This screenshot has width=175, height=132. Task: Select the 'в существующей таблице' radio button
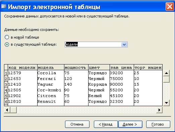click(x=7, y=44)
